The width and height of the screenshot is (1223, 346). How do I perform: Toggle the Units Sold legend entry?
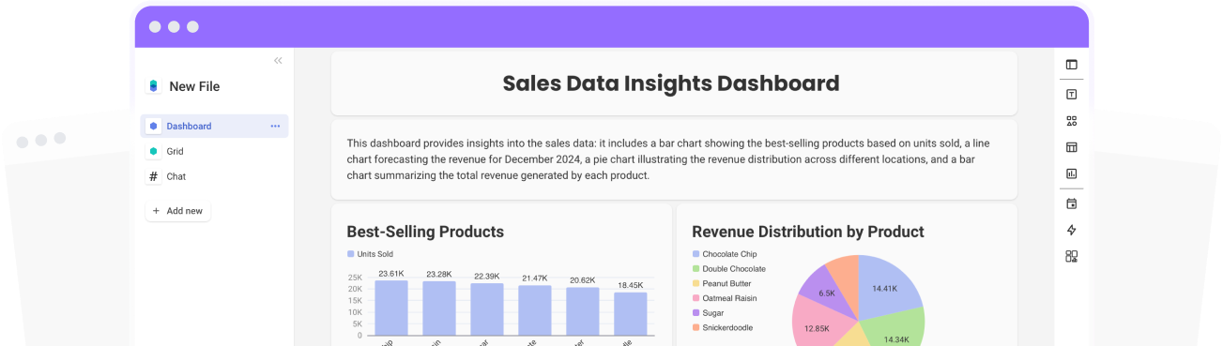370,254
